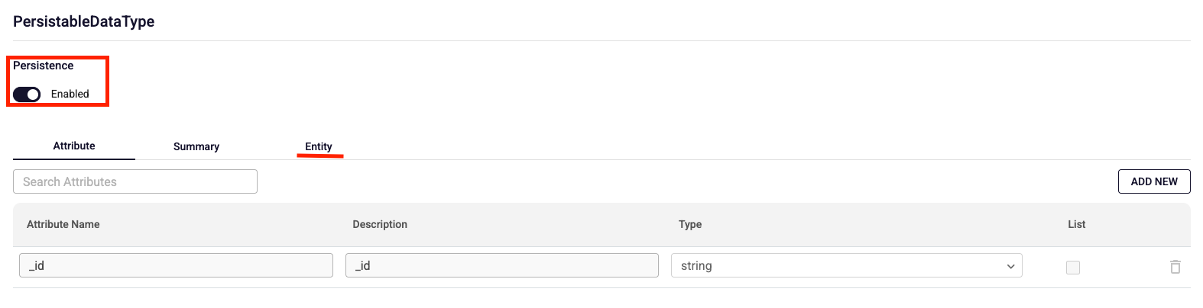
Task: Open the Summary tab
Action: pos(196,146)
